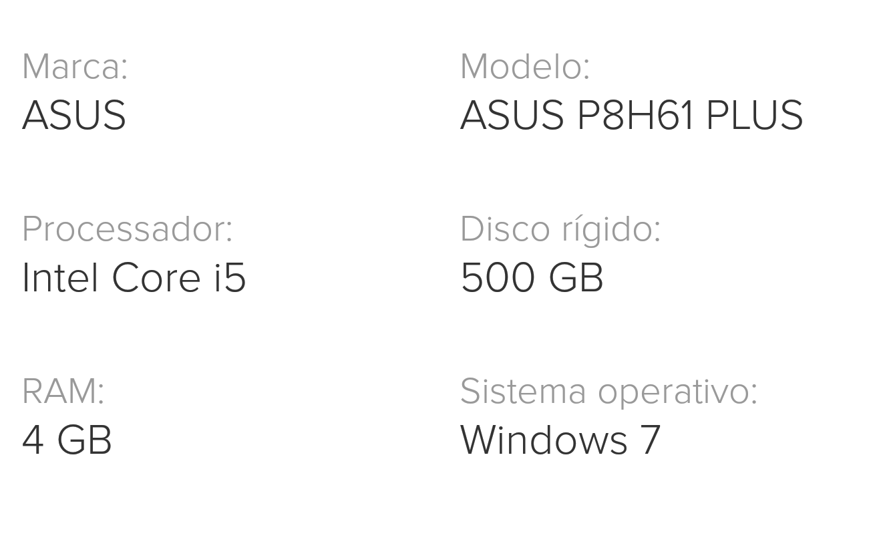Select the Intel Core i5 value
The image size is (879, 556).
[134, 277]
